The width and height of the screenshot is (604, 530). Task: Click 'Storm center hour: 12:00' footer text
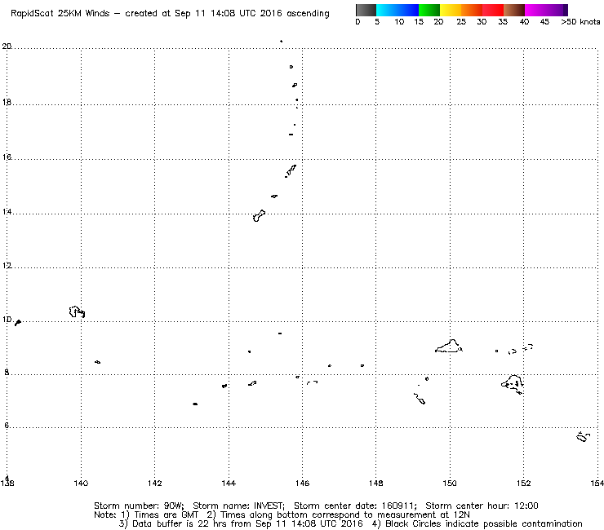482,506
